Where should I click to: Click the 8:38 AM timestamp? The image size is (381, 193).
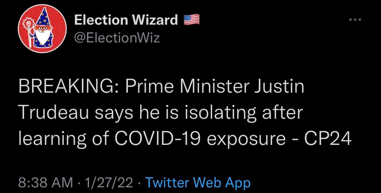(x=46, y=183)
